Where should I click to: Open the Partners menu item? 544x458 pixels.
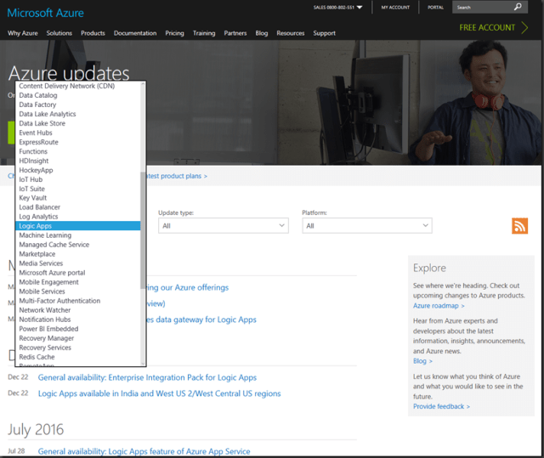point(235,33)
